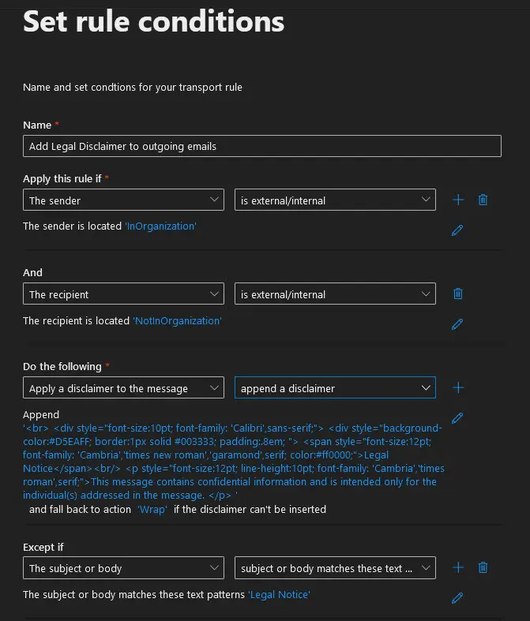Delete the recipient condition with trash icon

pyautogui.click(x=457, y=294)
